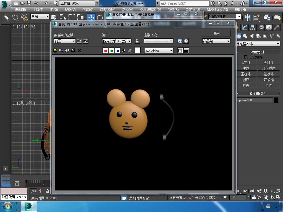Activate Select Object tool
283x212 pixels.
tap(54, 17)
